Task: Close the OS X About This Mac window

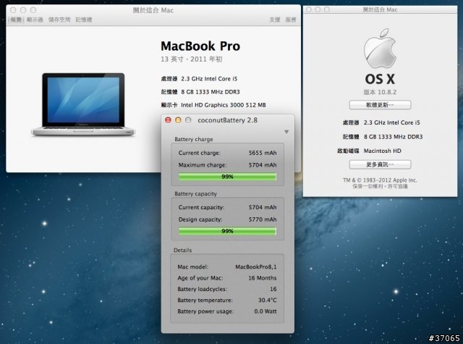Action: coord(309,9)
